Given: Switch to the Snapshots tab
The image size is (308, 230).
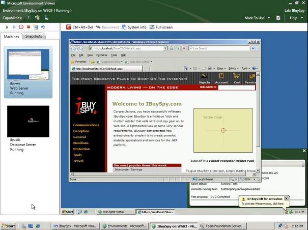Looking at the screenshot, I should pyautogui.click(x=34, y=37).
